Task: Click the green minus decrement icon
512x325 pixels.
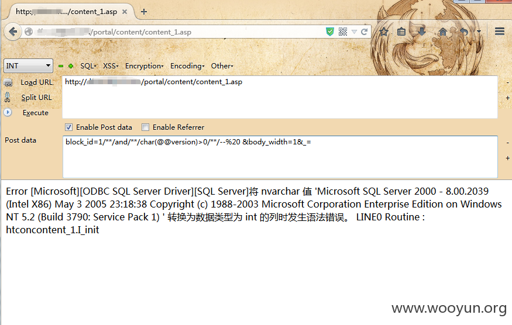Action: pos(61,66)
